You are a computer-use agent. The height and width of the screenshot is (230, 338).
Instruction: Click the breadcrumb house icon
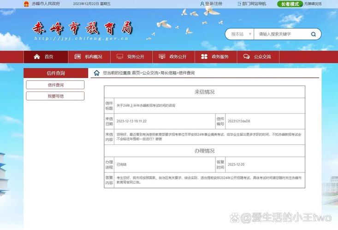pyautogui.click(x=97, y=73)
